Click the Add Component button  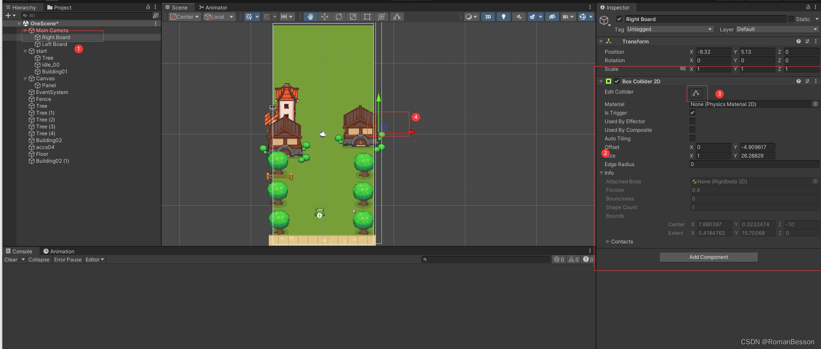click(709, 257)
